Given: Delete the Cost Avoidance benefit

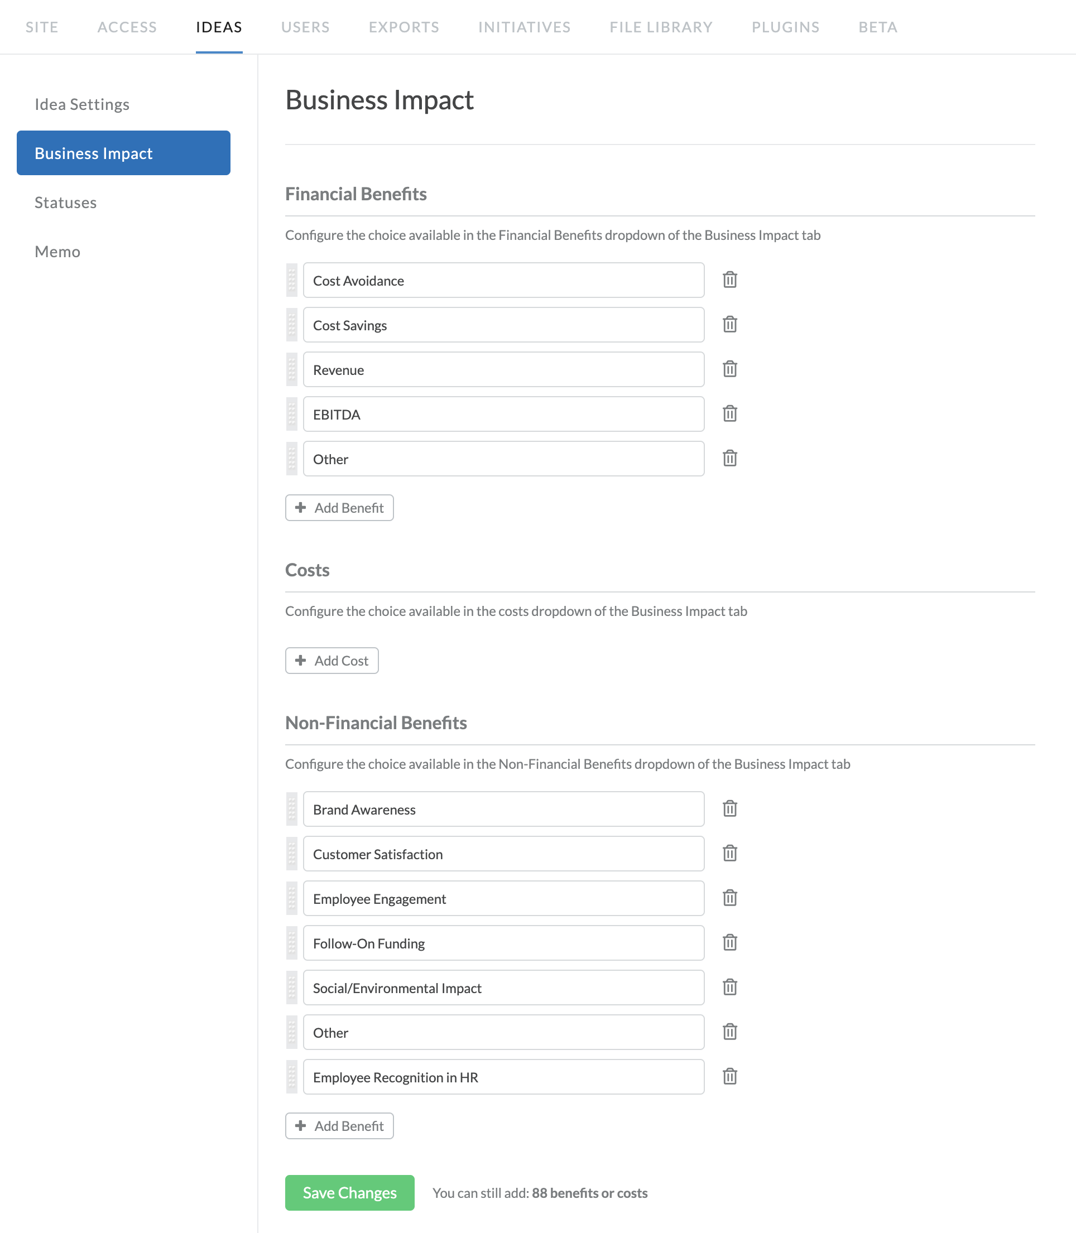Looking at the screenshot, I should coord(729,280).
